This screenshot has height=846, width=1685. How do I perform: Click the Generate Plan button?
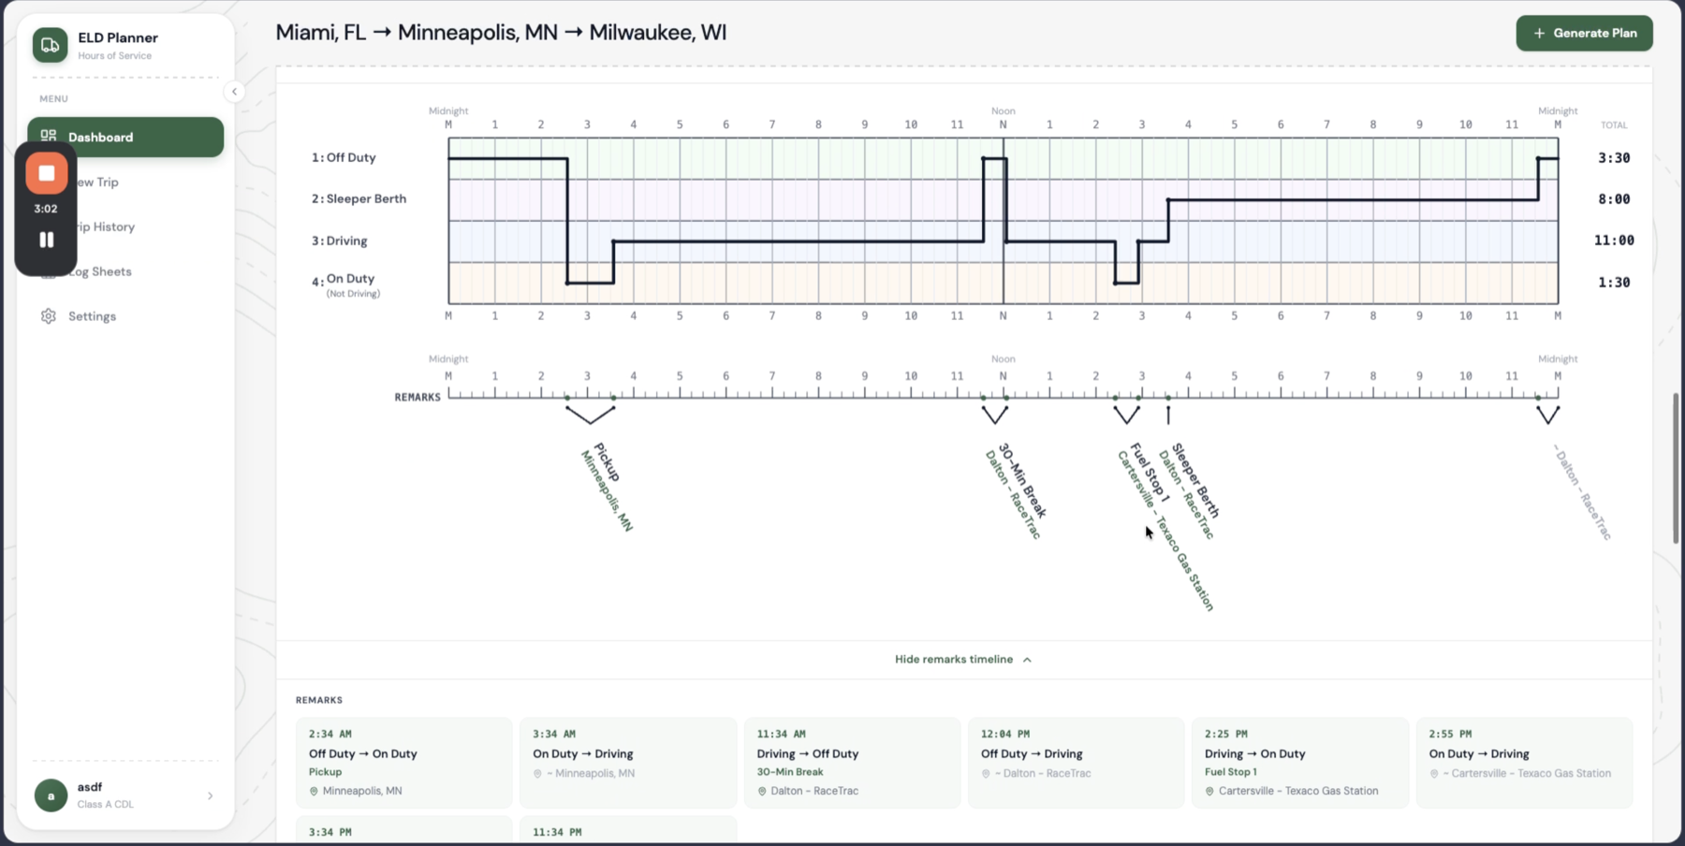pos(1584,33)
